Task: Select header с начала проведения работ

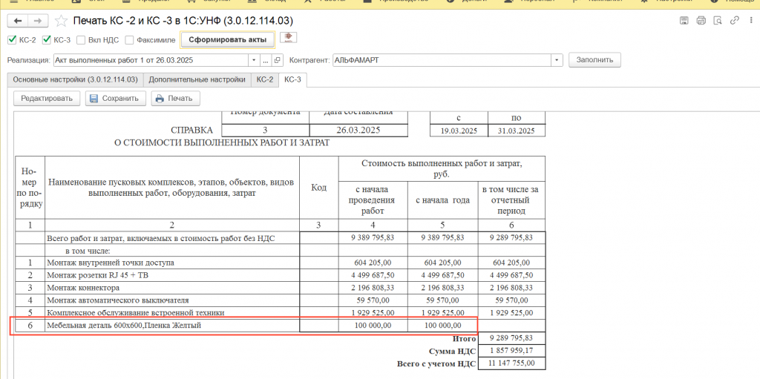Action: point(373,200)
